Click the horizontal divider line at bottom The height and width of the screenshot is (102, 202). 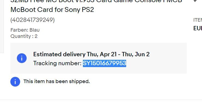pyautogui.click(x=101, y=100)
